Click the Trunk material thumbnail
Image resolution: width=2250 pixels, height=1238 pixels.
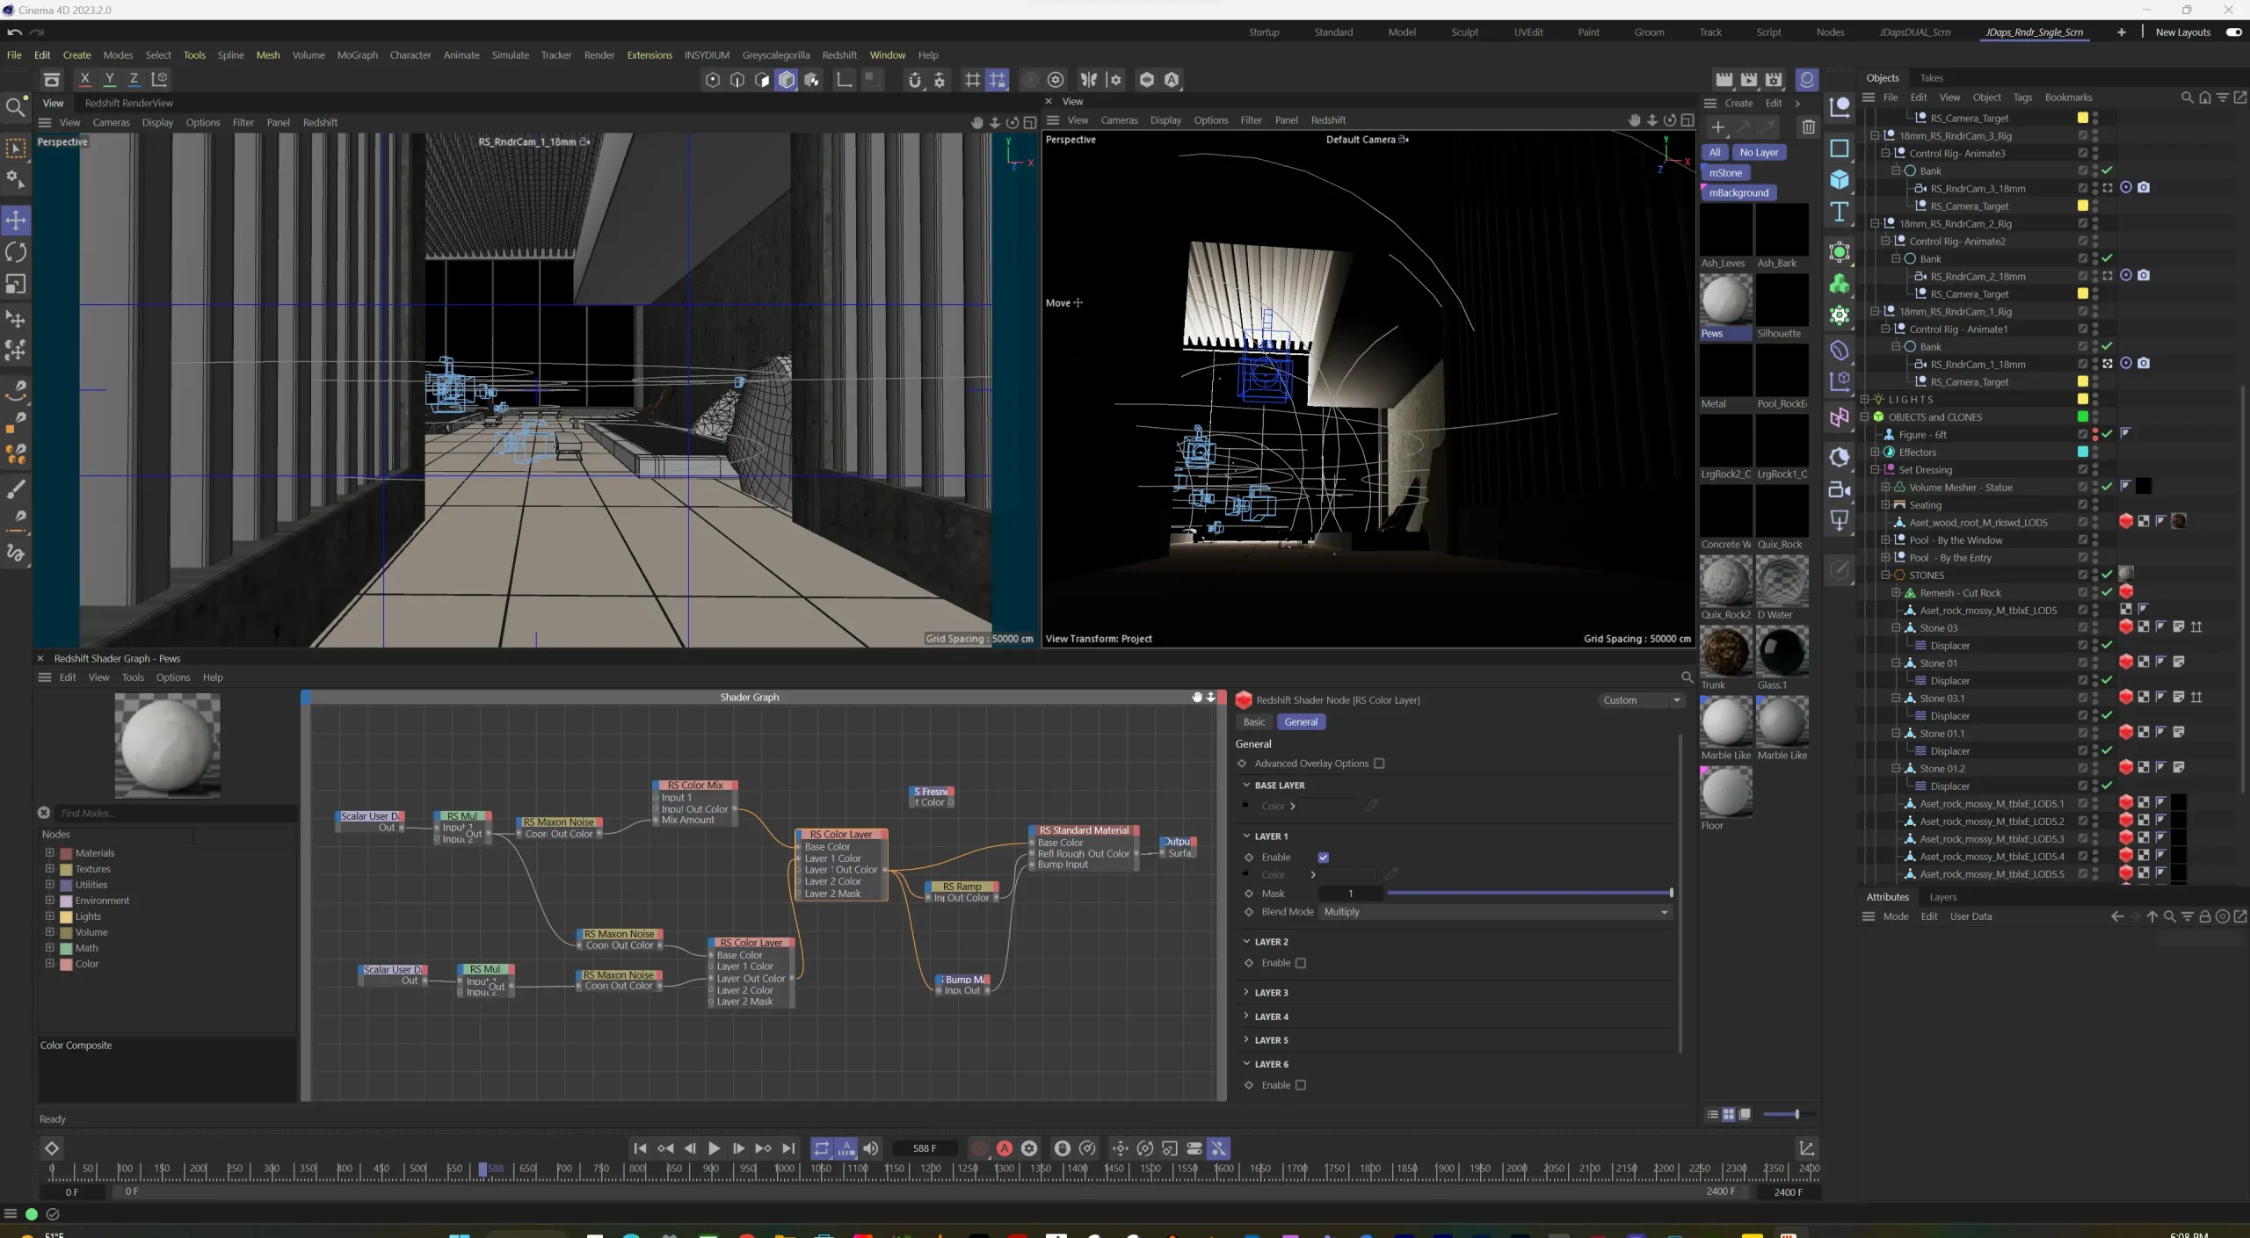coord(1725,652)
